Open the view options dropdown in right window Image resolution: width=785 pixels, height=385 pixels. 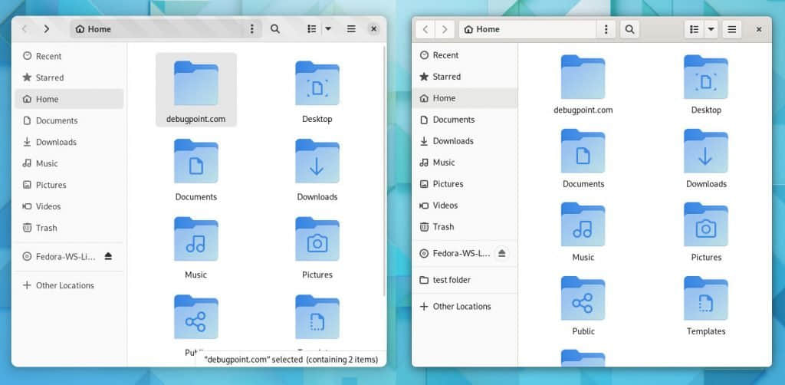711,29
